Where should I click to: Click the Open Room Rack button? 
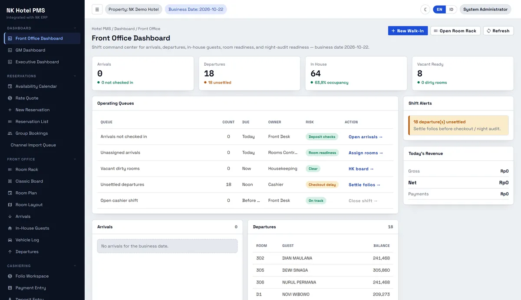pos(455,31)
